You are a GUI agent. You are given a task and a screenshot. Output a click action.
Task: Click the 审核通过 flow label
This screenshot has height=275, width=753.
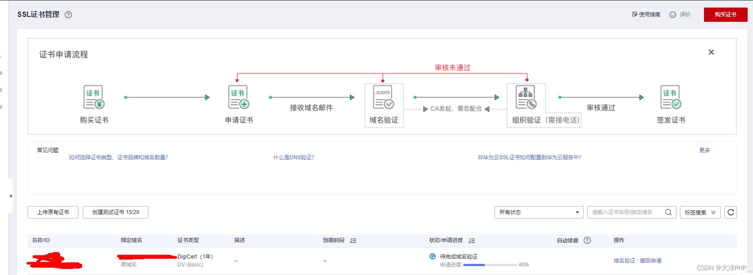(601, 108)
